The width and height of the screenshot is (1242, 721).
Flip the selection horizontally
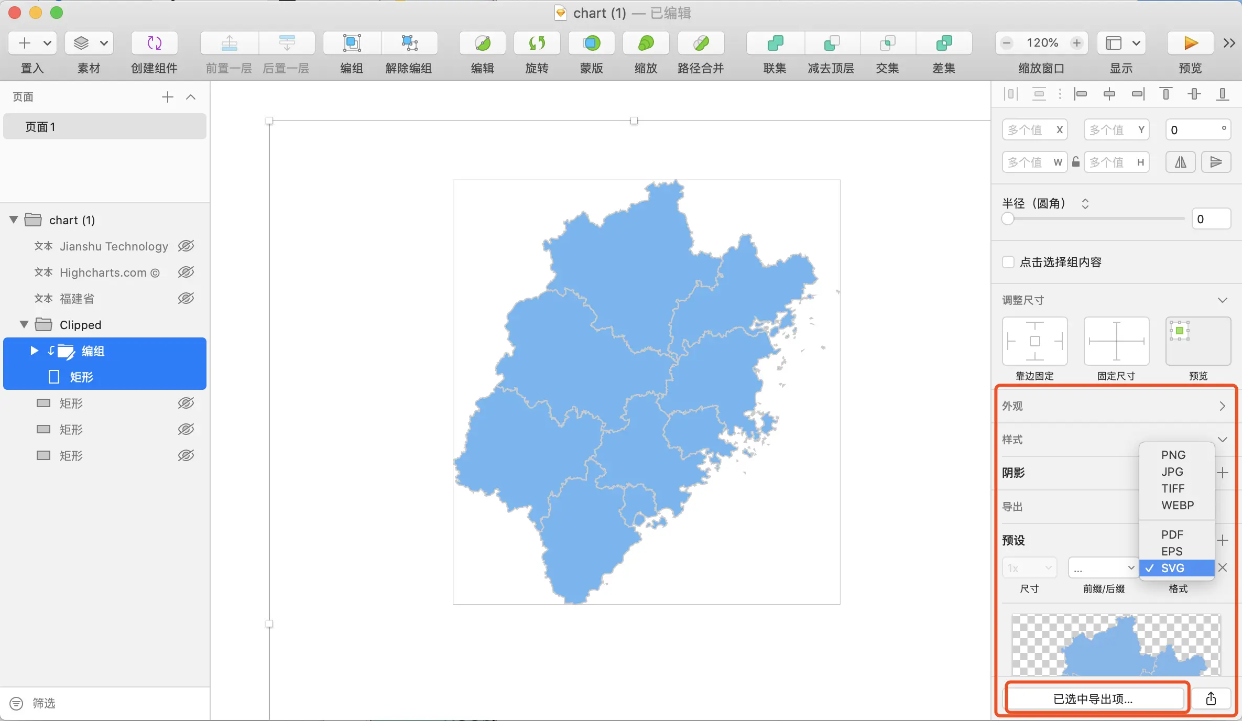(x=1180, y=162)
